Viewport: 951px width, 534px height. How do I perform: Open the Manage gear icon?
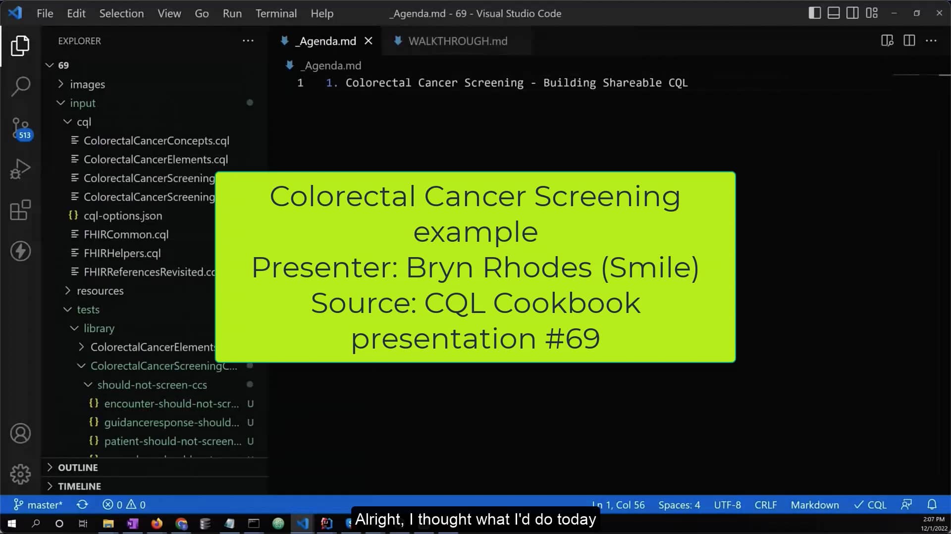20,474
